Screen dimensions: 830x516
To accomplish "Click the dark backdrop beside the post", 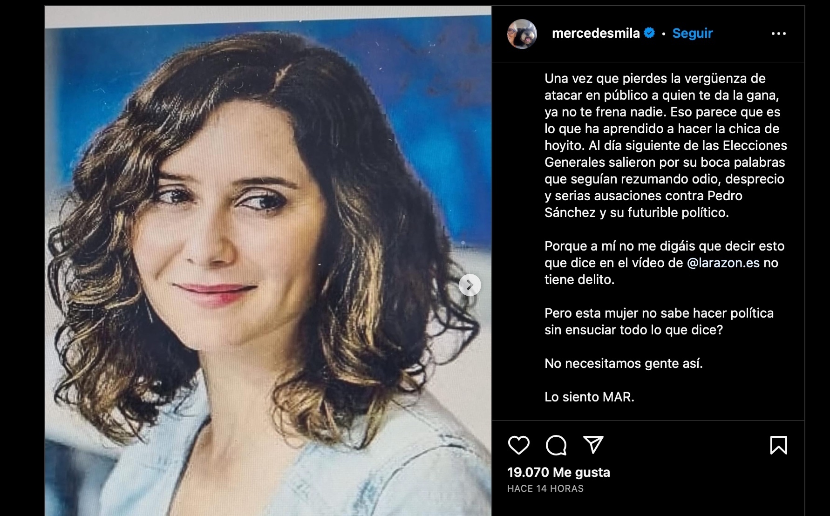I will 22,258.
